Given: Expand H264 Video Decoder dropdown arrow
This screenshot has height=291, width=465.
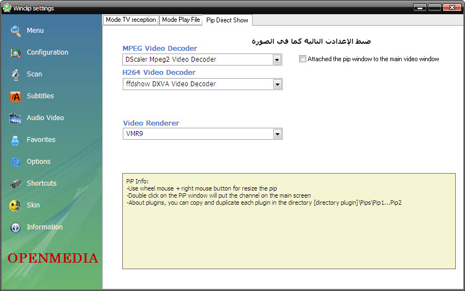Looking at the screenshot, I should pos(277,84).
